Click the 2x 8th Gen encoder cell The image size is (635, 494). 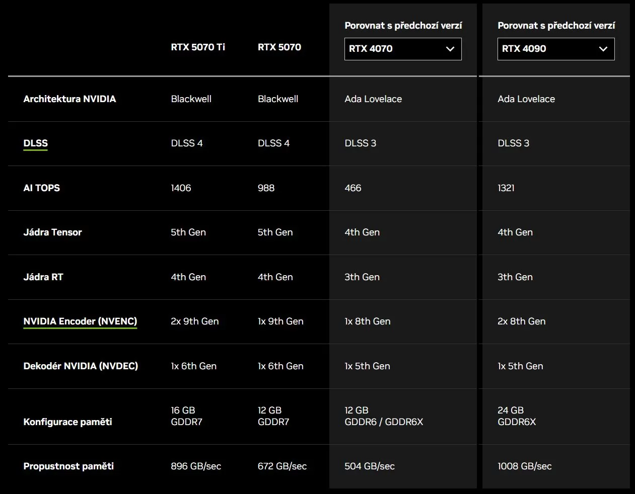[522, 321]
